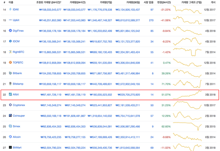Click Coinsuper 24h volume ₩191,828,481,867

tap(74, 116)
